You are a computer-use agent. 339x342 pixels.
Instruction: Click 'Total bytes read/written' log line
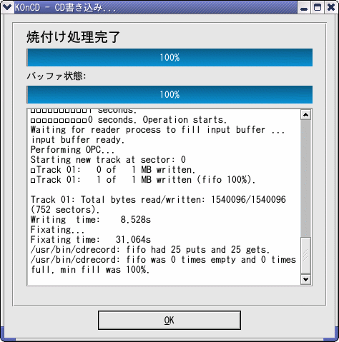click(158, 199)
